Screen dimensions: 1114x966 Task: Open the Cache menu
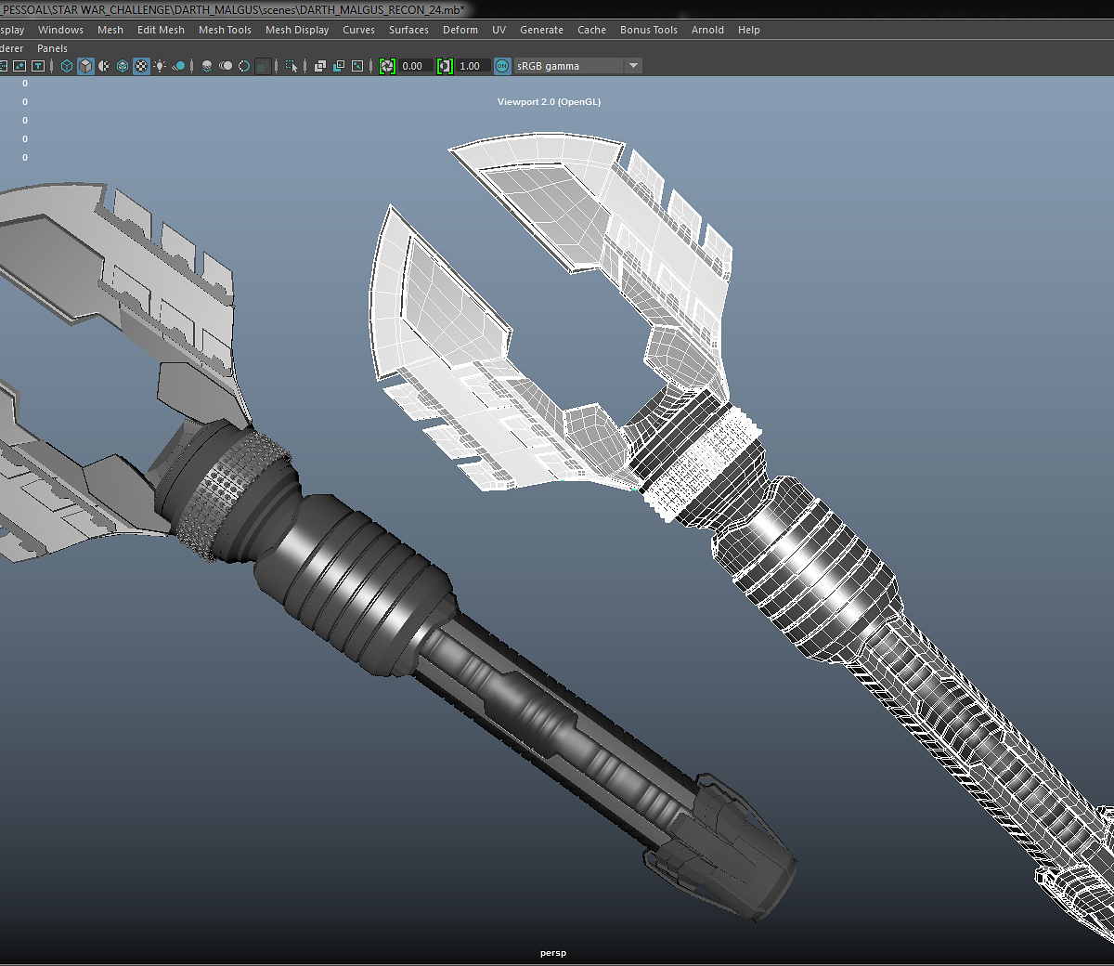tap(591, 30)
